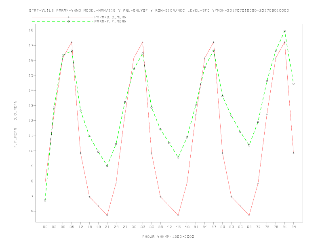
Task: Click green F.F_MEAN circle marker at hour 45
Action: [x=178, y=157]
